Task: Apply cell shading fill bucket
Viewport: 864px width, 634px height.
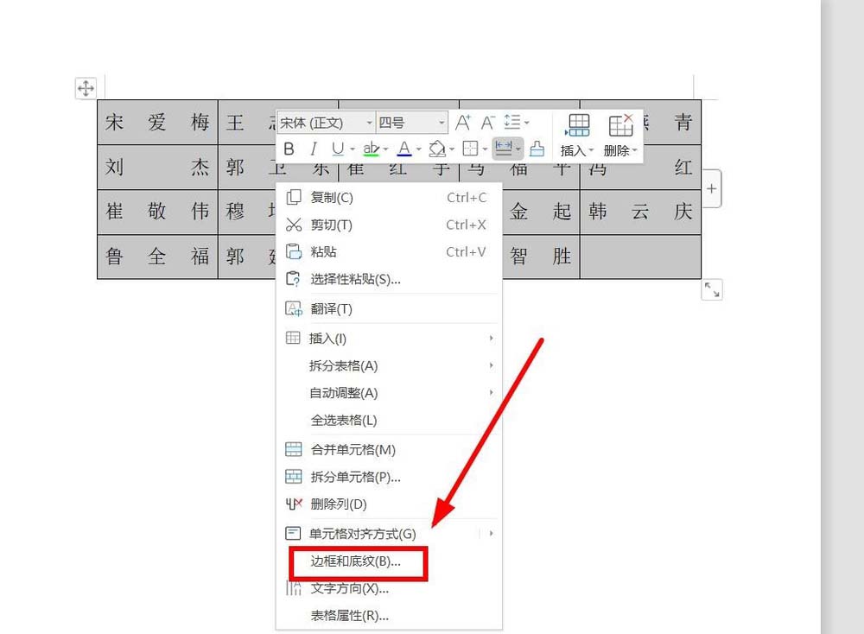Action: [437, 149]
